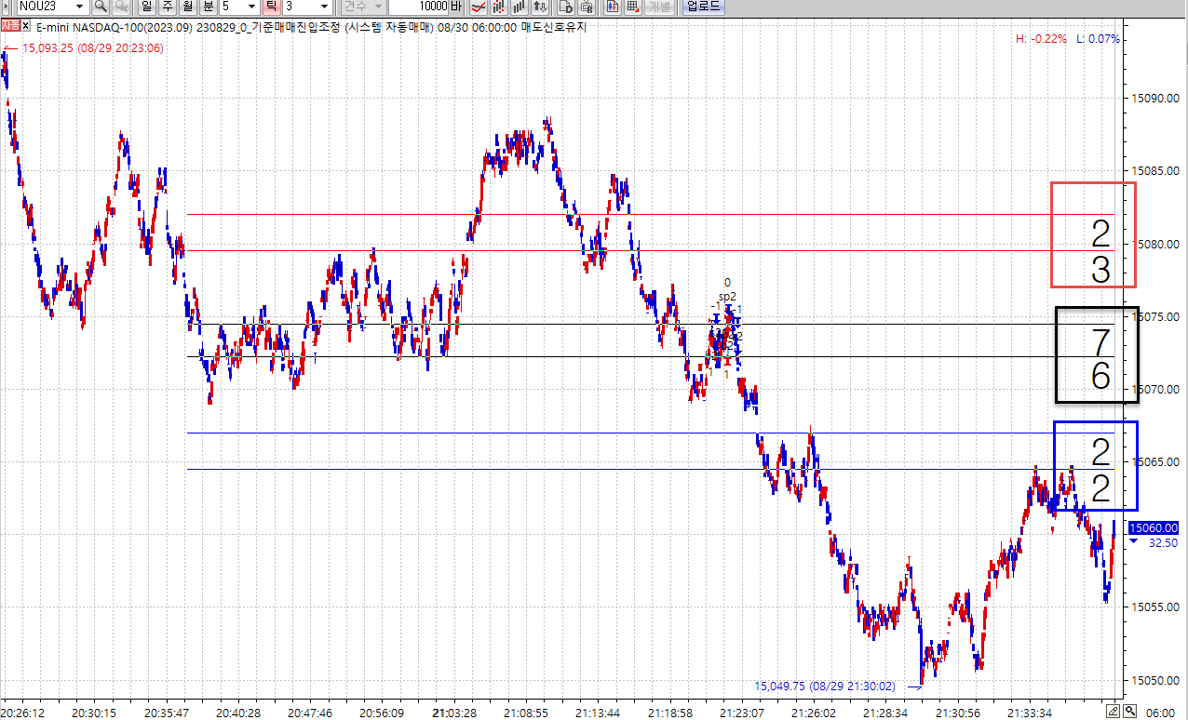
Task: Click the grid table icon in toolbar
Action: click(x=633, y=7)
